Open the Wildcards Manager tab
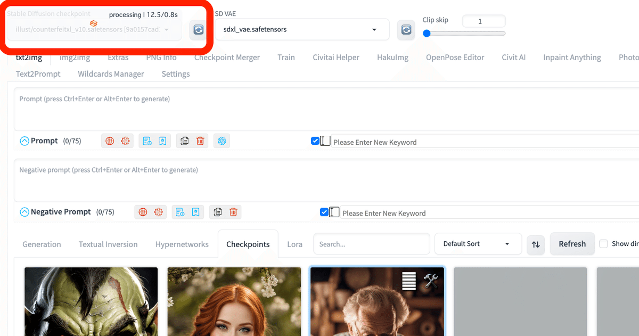 (111, 74)
